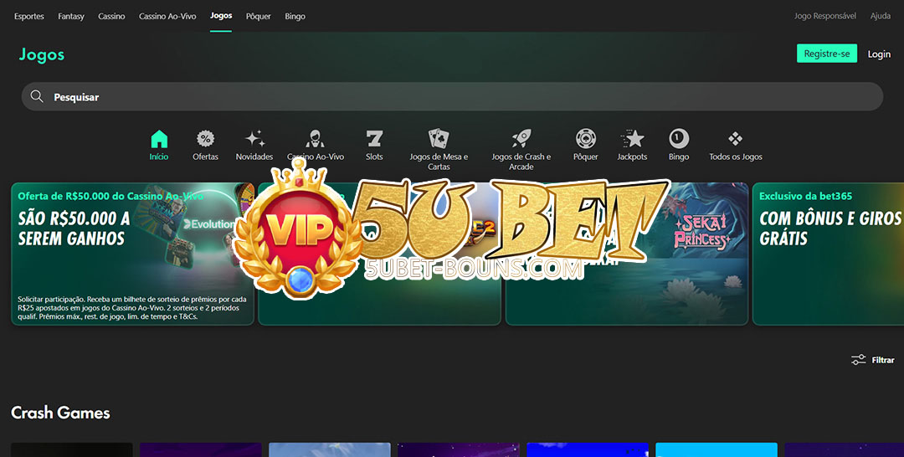Open the Pôquer top navigation item
Viewport: 904px width, 457px height.
coord(259,16)
